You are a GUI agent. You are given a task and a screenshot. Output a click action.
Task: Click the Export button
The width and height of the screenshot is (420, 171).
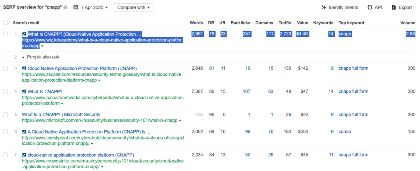coord(402,7)
